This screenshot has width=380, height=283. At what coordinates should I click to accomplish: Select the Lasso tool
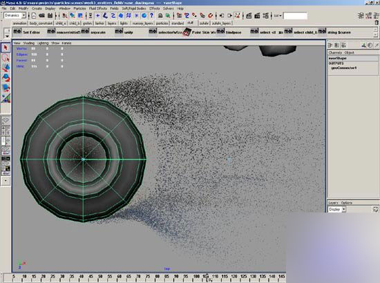(6, 57)
